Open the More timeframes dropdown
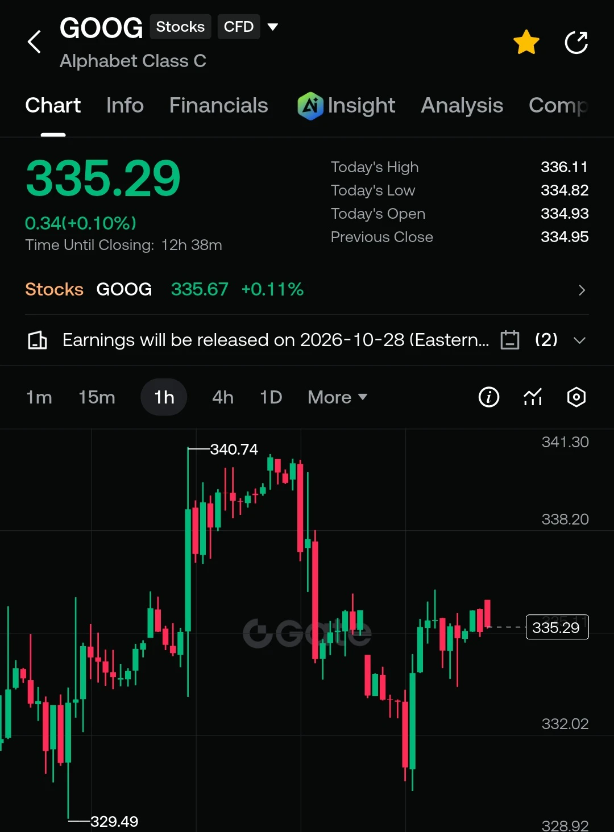This screenshot has height=832, width=614. tap(337, 397)
